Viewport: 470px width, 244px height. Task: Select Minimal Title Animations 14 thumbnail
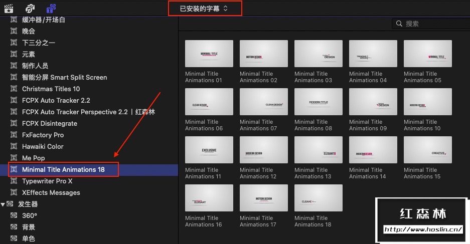pos(373,150)
